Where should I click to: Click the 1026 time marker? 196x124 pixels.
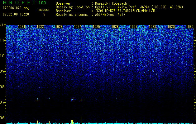115,26
